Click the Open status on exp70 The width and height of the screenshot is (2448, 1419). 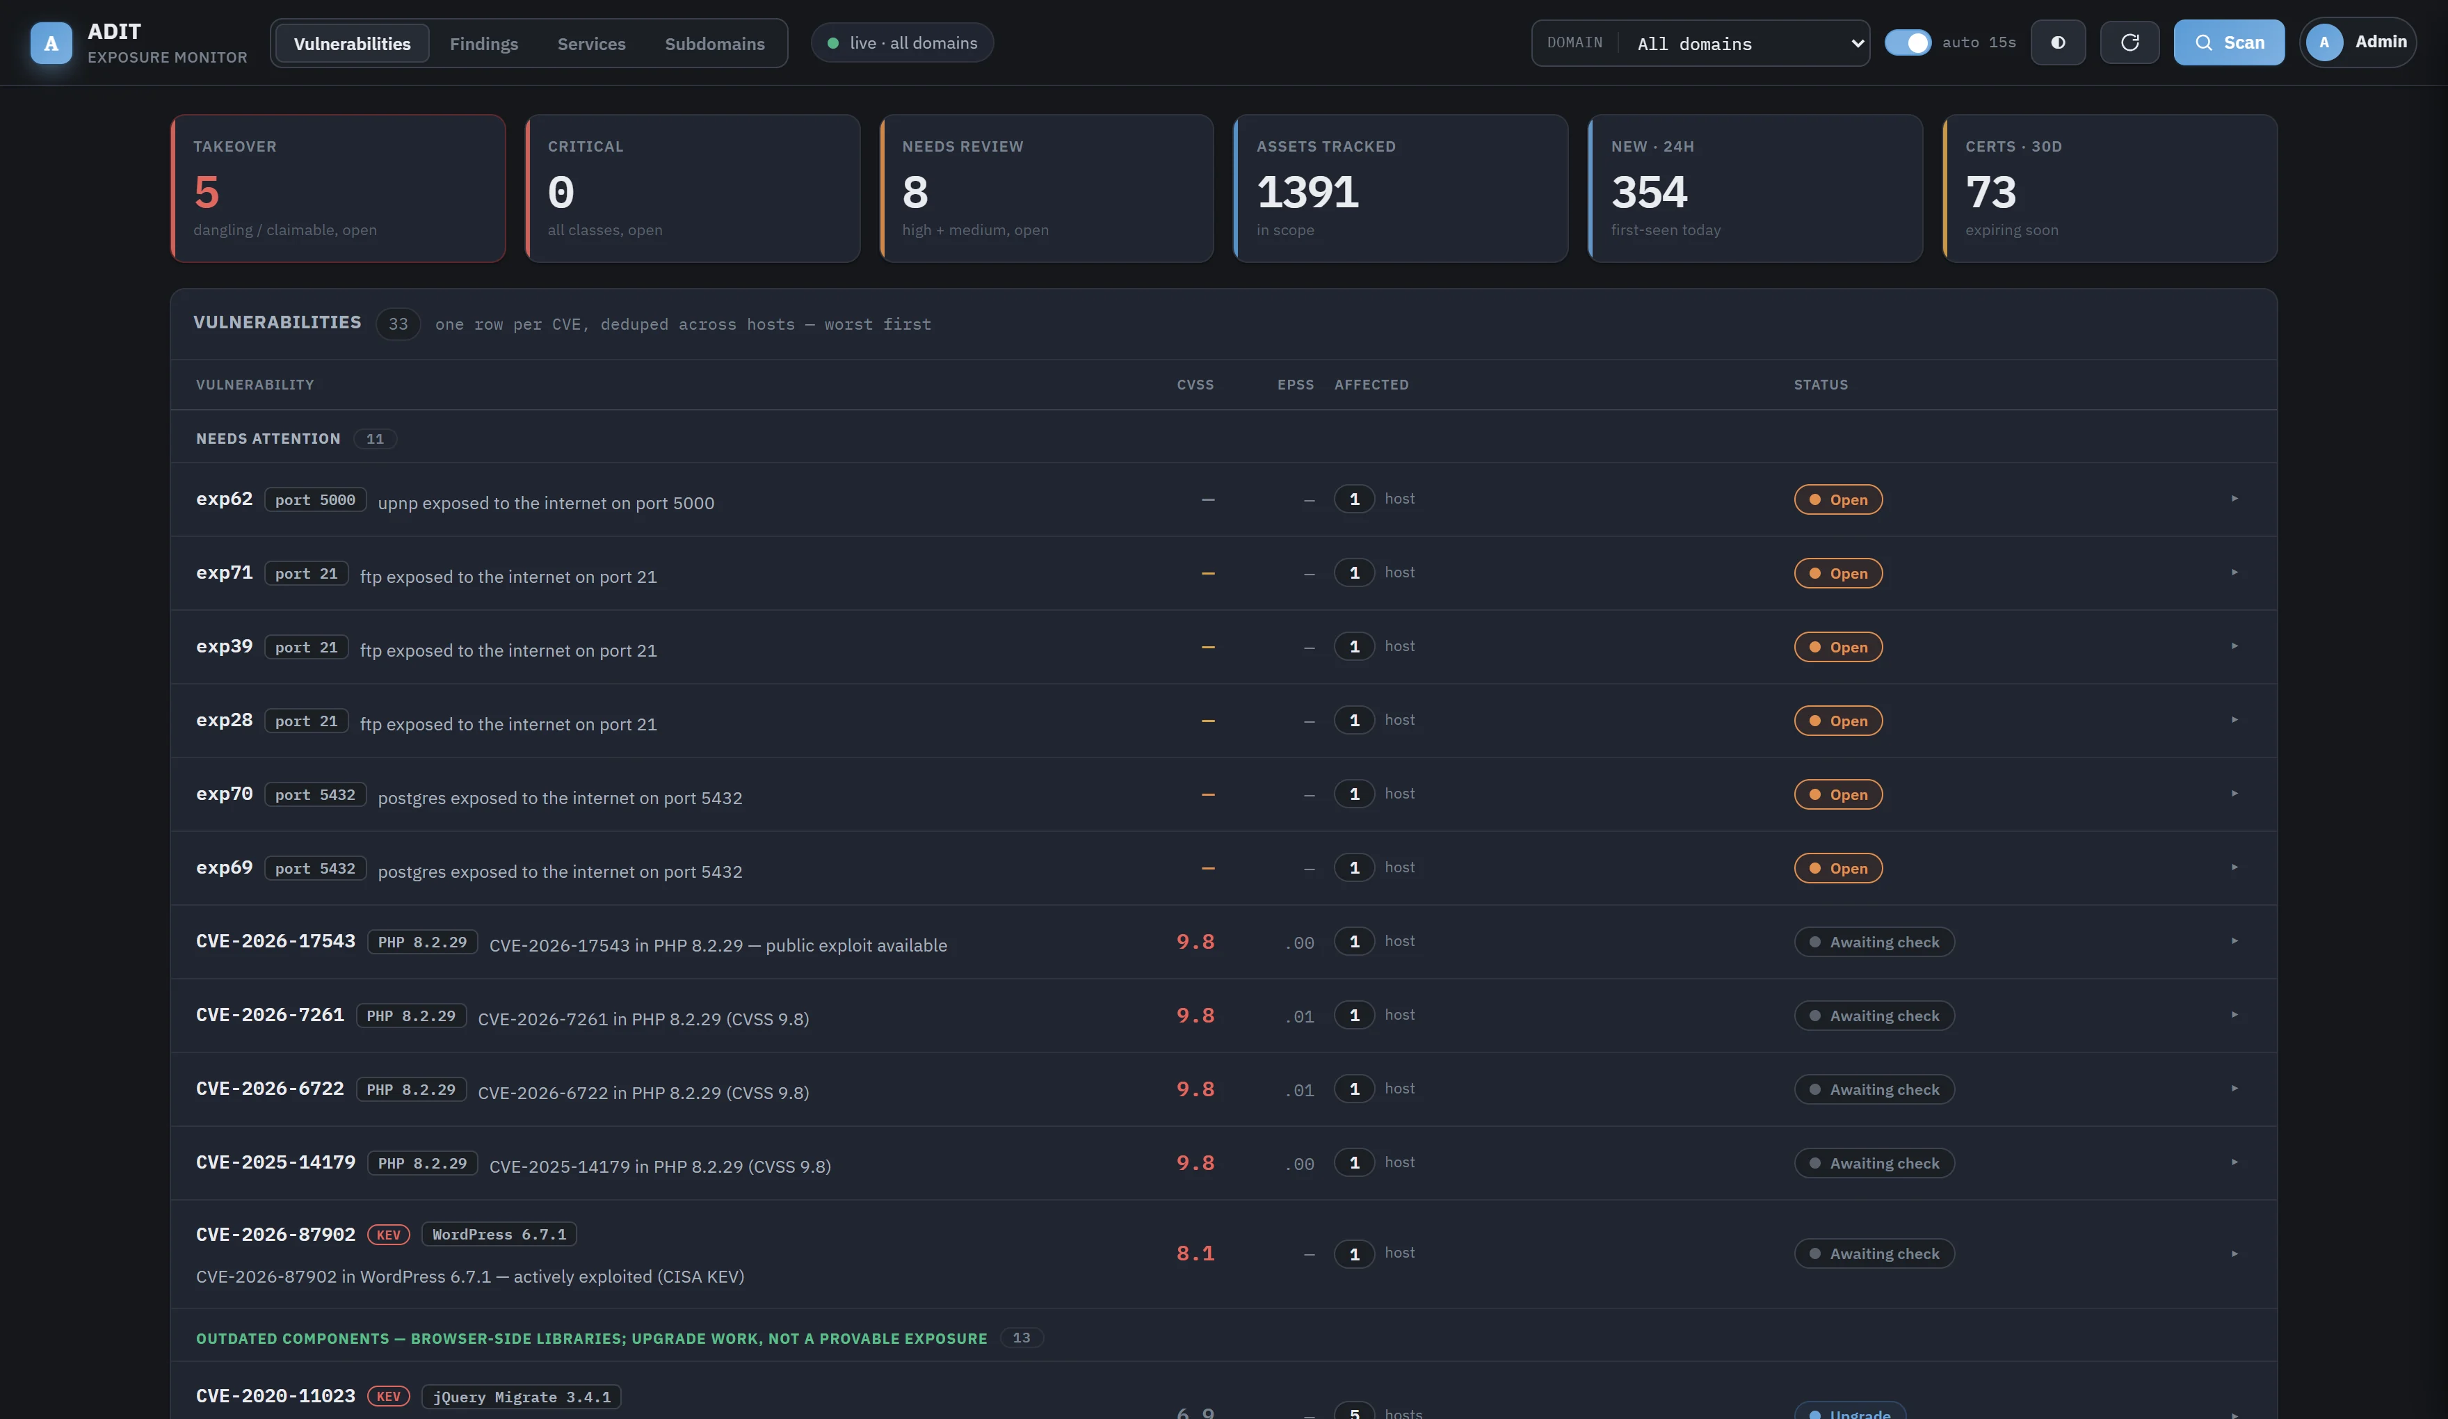point(1838,795)
